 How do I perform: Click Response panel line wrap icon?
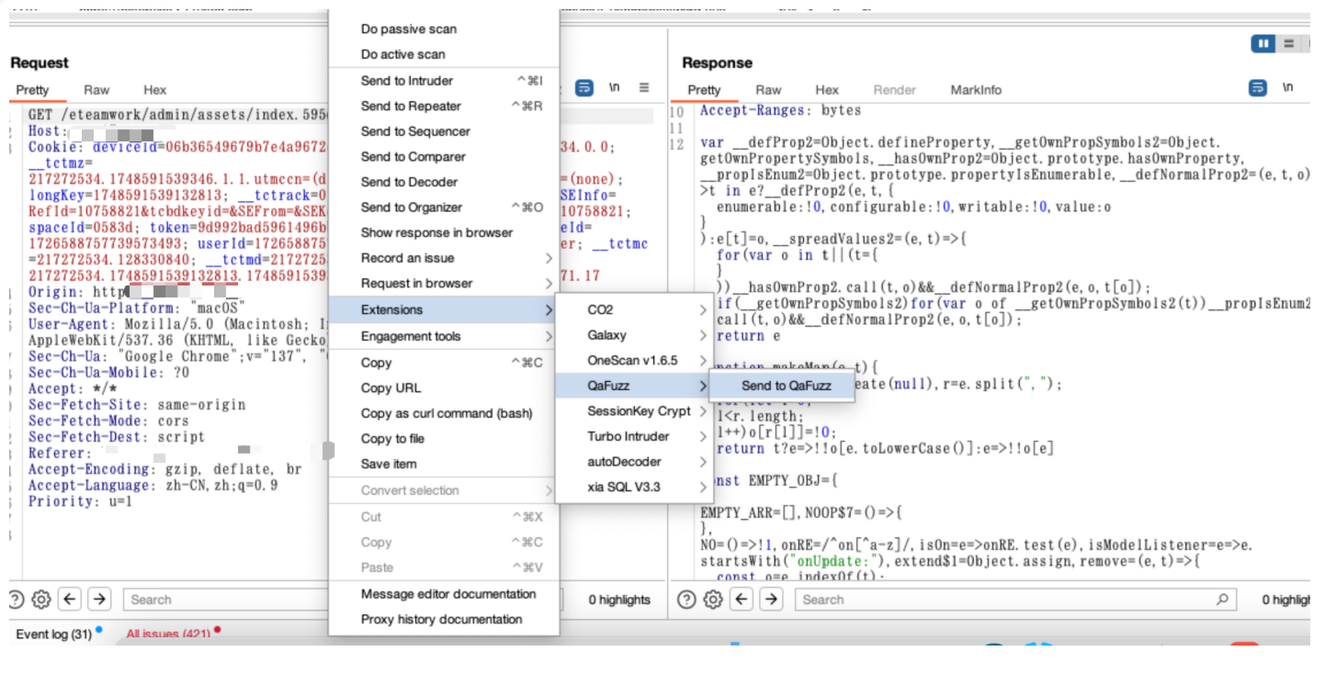[1258, 88]
